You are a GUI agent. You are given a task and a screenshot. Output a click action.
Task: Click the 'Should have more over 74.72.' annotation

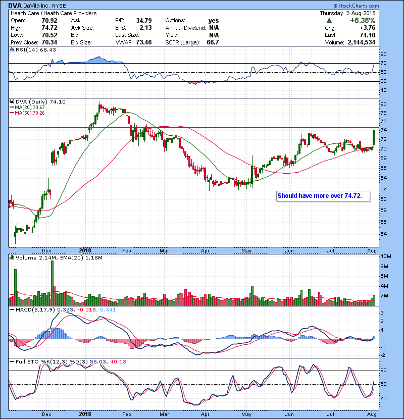coord(323,196)
